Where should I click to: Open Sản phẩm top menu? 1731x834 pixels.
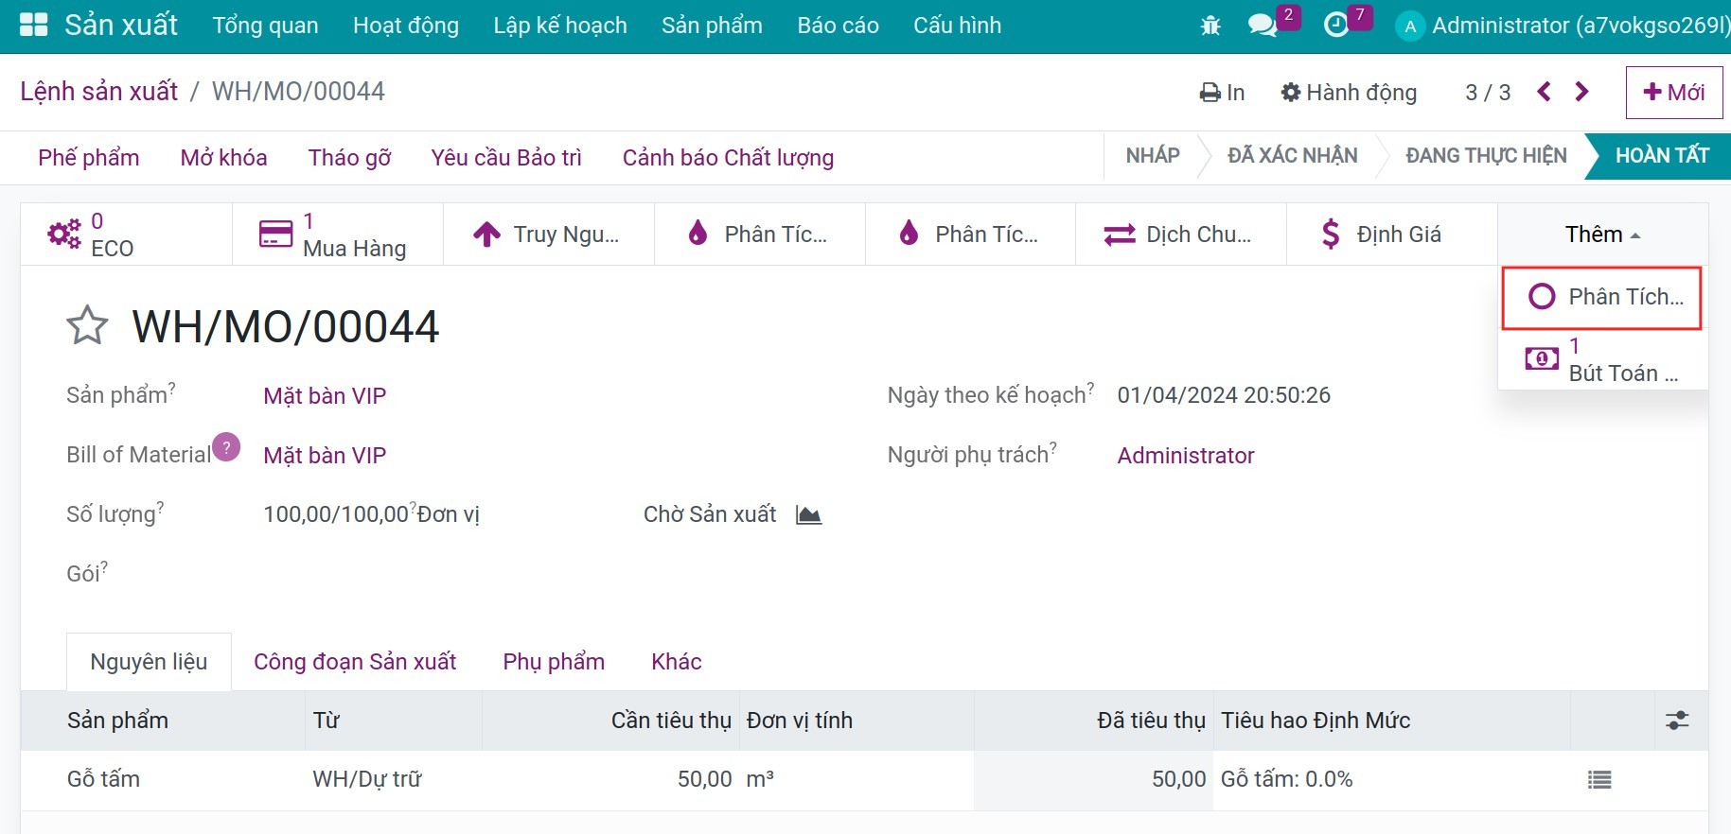coord(712,26)
